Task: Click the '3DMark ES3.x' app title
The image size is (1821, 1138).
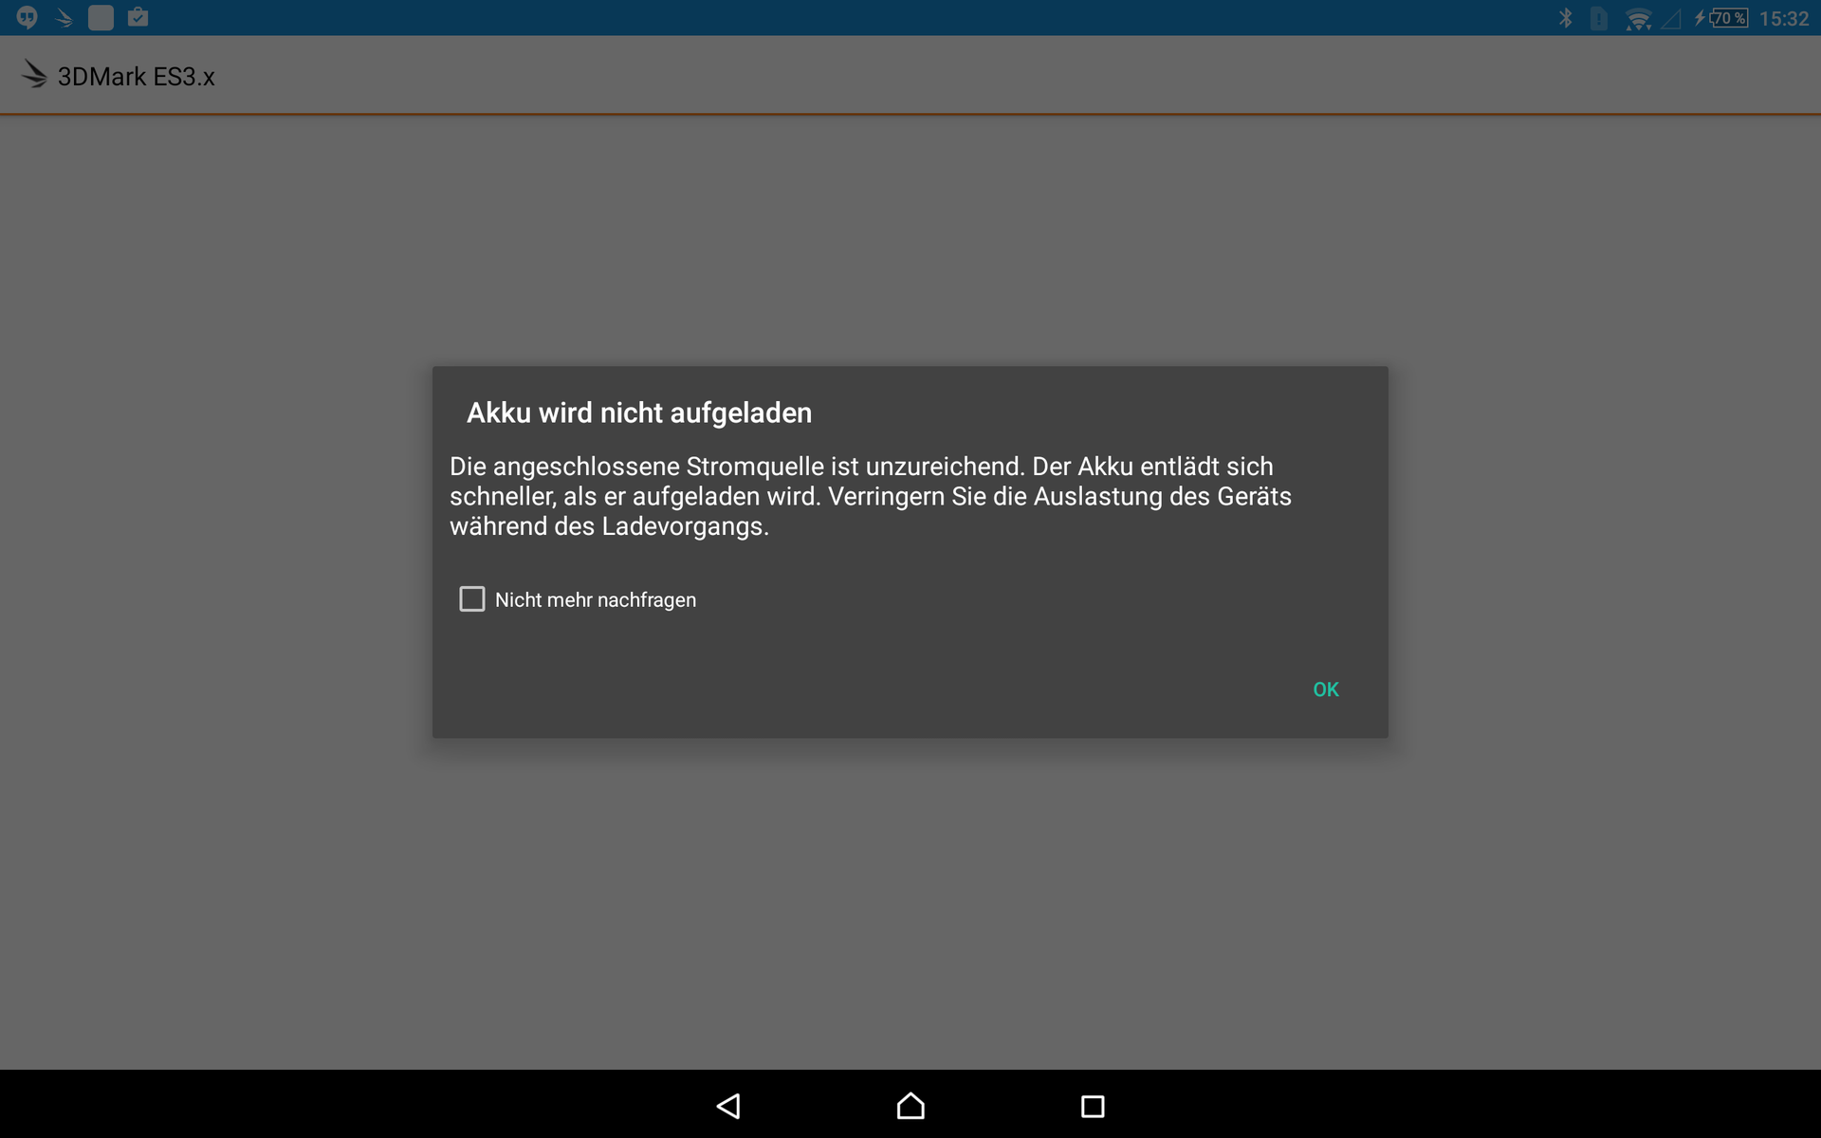Action: [x=137, y=77]
